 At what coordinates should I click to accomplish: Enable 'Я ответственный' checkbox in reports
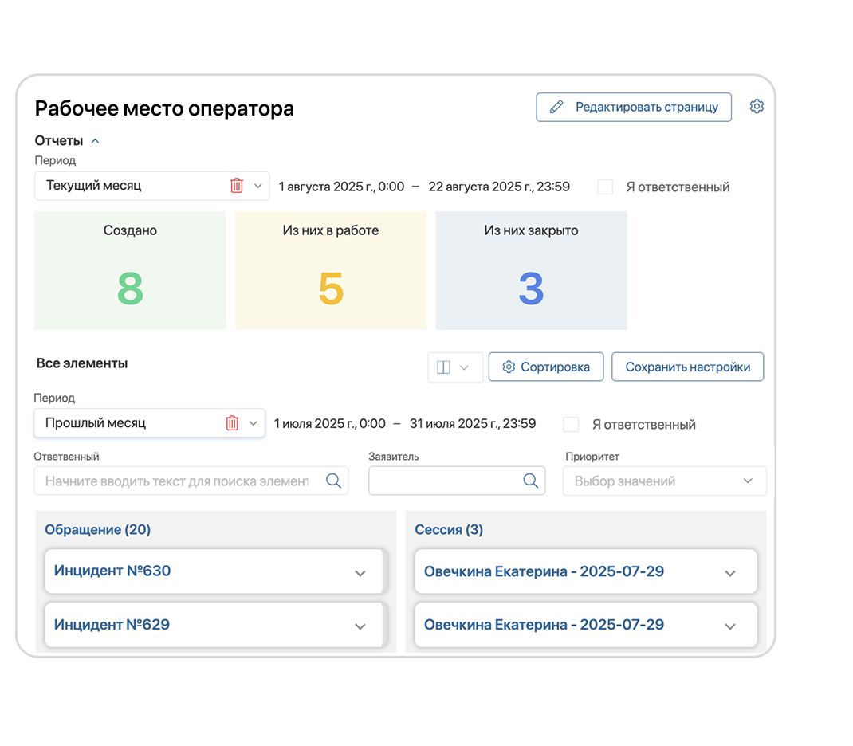605,187
